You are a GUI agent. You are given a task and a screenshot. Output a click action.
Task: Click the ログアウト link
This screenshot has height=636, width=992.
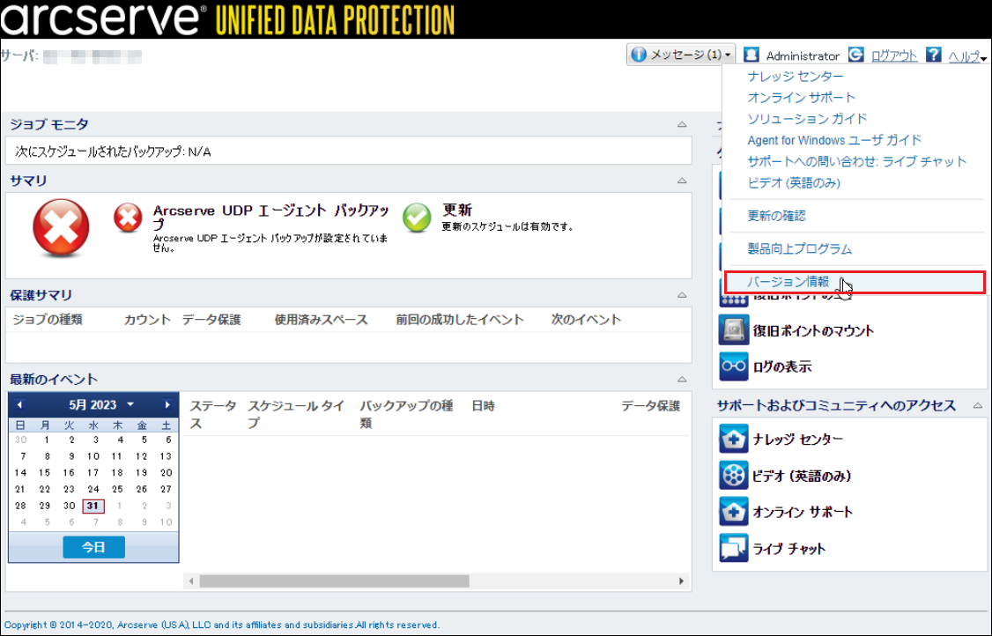point(894,55)
